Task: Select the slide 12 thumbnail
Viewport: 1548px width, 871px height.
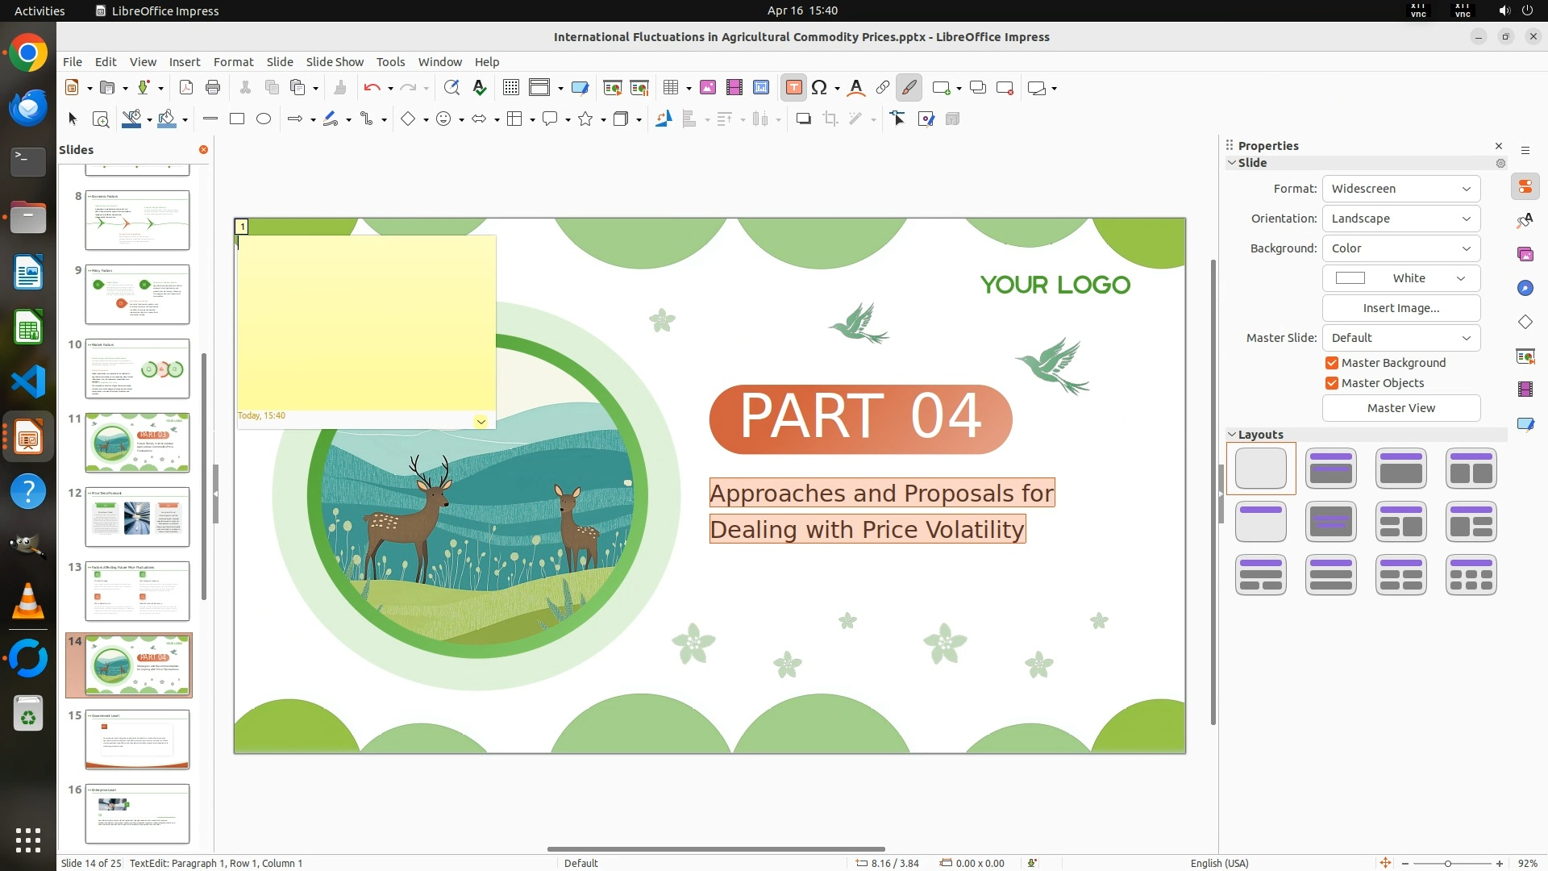Action: [137, 517]
